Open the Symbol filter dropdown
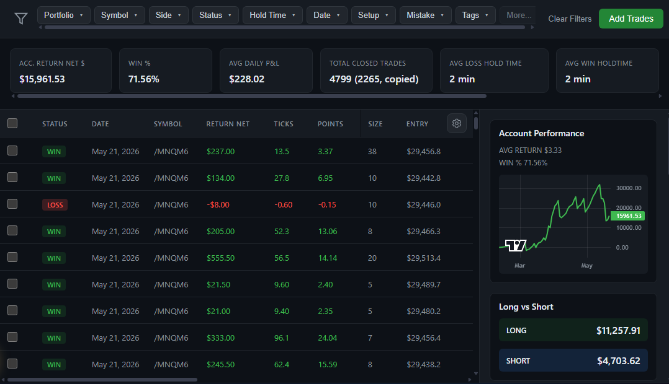 119,15
